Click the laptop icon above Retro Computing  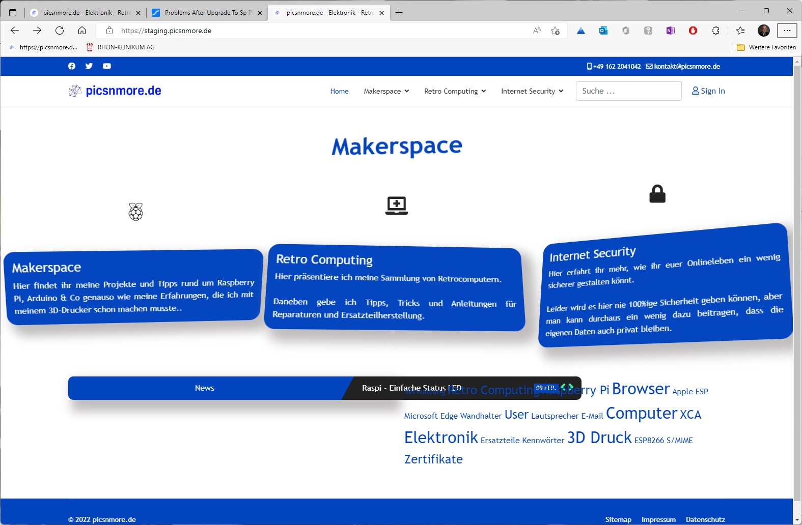(396, 206)
